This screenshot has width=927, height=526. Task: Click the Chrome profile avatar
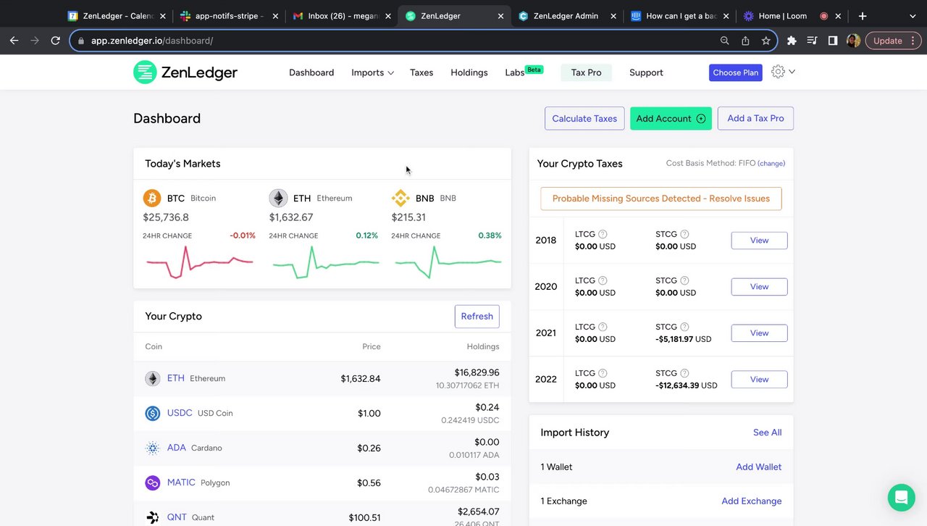854,41
